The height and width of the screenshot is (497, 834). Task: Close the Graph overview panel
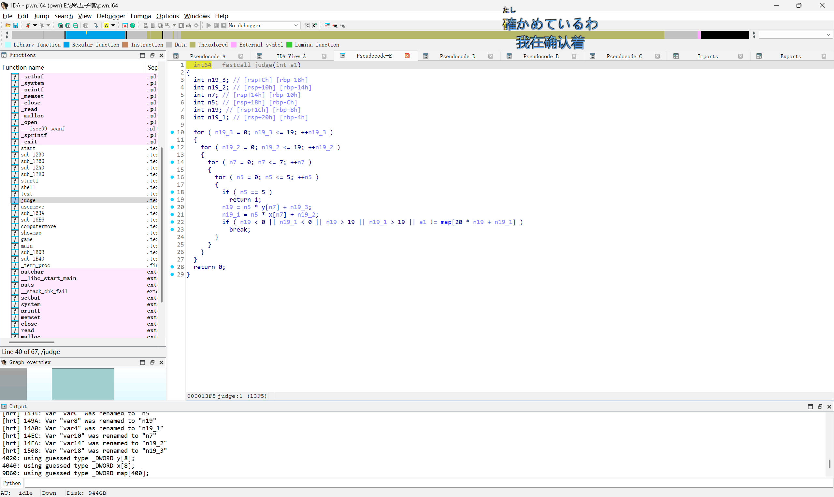click(161, 362)
